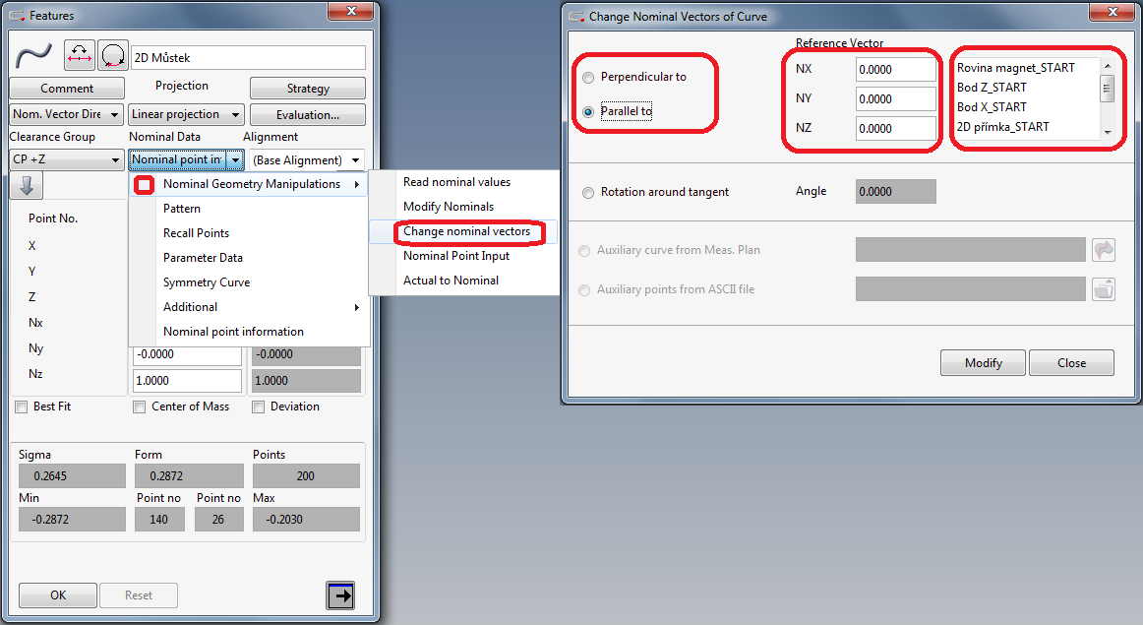Click the Sigma value 0.2645
This screenshot has width=1143, height=625.
72,476
